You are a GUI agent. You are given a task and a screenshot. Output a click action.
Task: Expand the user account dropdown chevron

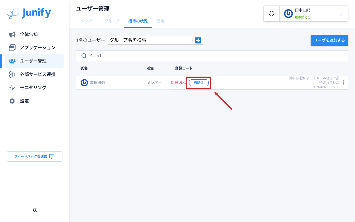tap(341, 14)
